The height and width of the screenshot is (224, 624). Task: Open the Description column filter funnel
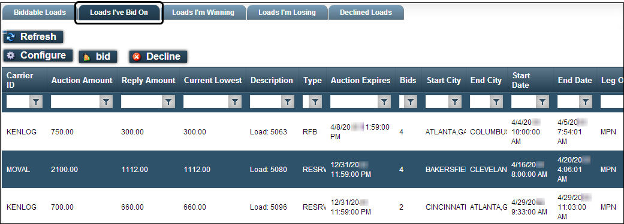click(288, 102)
